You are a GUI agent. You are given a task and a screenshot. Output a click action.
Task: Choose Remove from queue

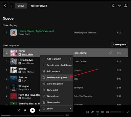coord(57,77)
